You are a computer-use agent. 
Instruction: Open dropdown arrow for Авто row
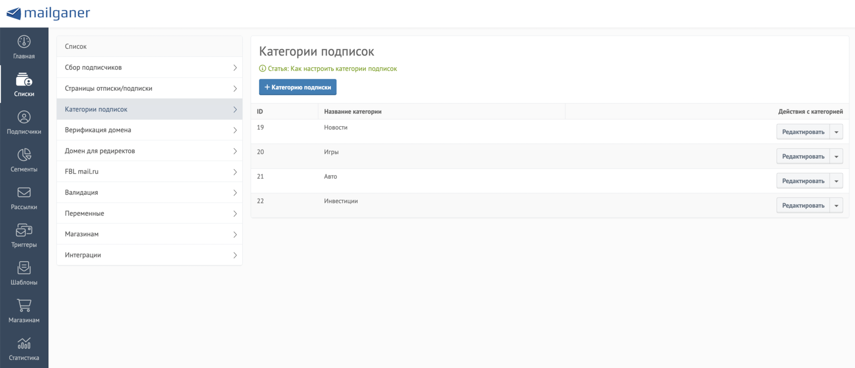point(836,181)
